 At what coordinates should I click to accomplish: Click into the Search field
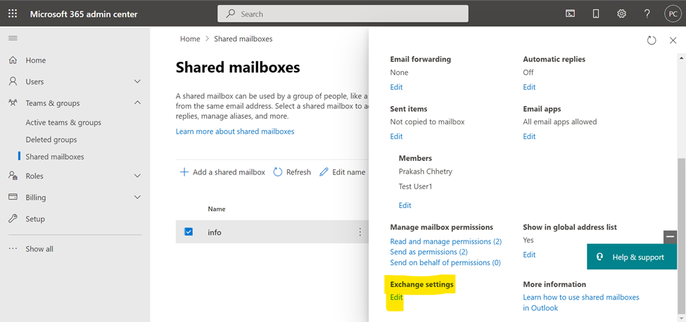(x=343, y=13)
